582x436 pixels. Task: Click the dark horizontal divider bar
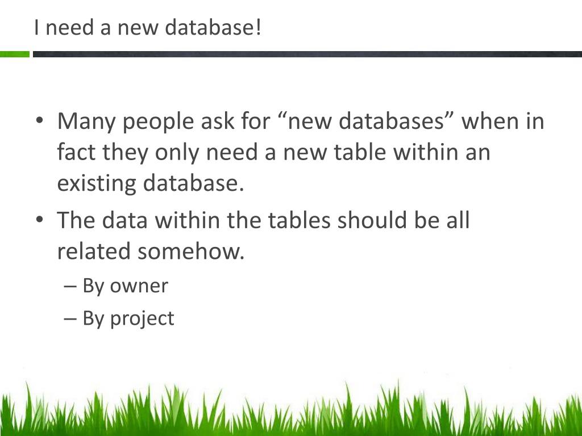point(307,54)
